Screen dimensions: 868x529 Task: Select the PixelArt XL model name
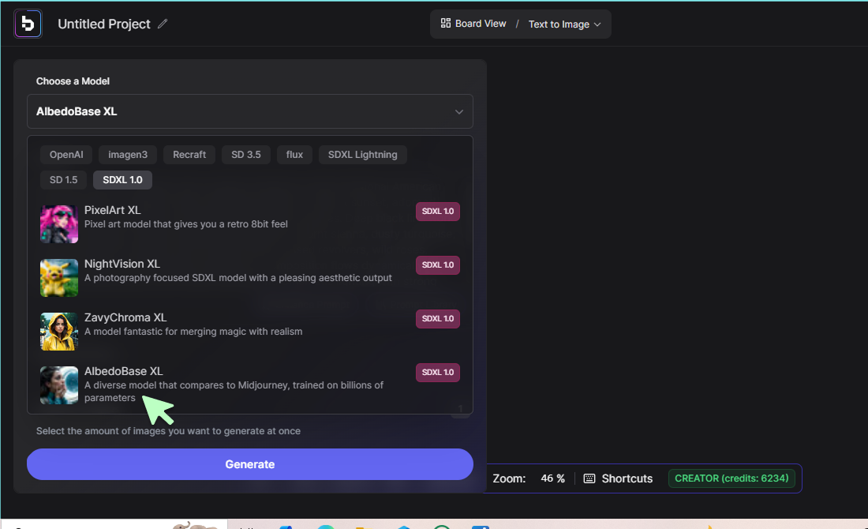point(112,210)
